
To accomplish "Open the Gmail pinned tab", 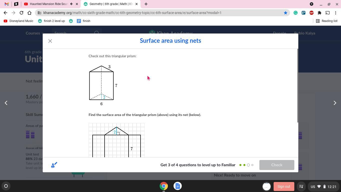I will pyautogui.click(x=7, y=4).
